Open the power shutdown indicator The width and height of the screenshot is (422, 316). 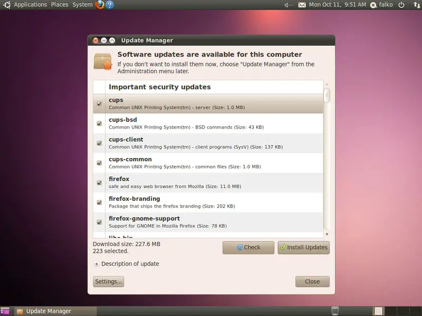401,5
